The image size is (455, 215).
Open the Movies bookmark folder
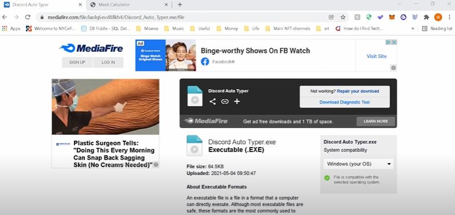click(147, 28)
